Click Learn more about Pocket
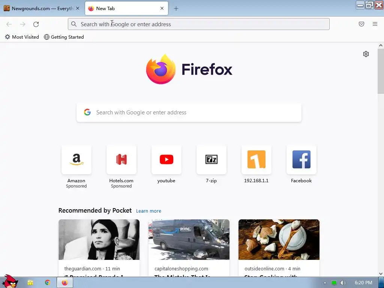The image size is (384, 288). click(x=148, y=211)
